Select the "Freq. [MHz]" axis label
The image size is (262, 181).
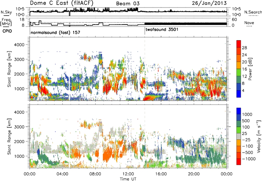point(6,22)
